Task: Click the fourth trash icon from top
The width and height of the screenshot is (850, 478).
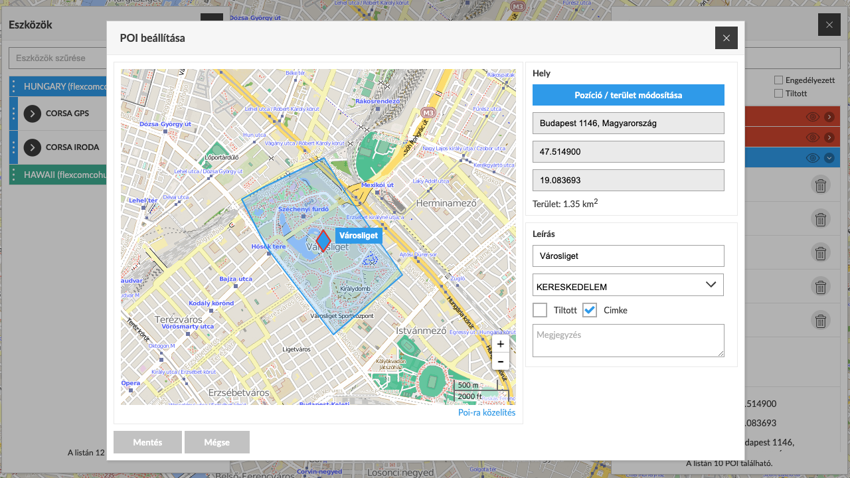Action: 821,286
